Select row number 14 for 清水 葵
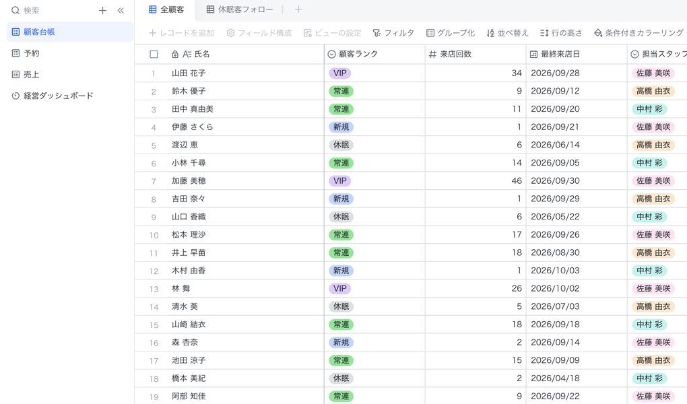Viewport: 687px width, 404px height. point(154,307)
